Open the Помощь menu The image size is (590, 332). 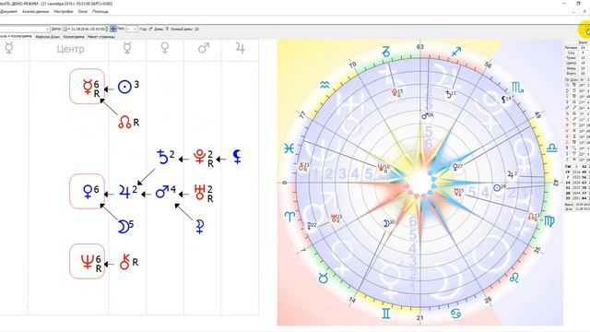(x=100, y=12)
